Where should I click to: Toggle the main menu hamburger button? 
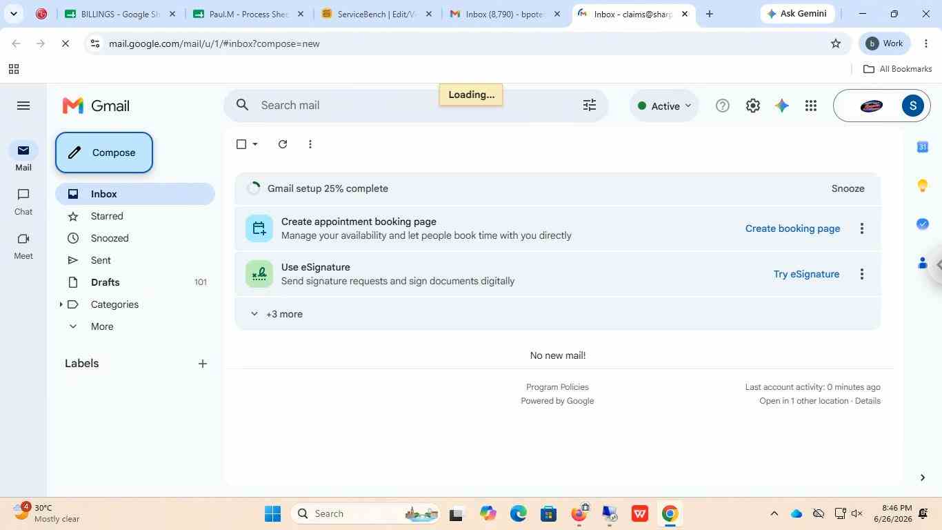(23, 106)
